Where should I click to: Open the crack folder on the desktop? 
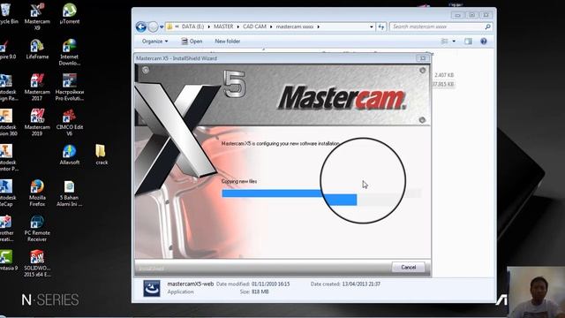[x=102, y=155]
